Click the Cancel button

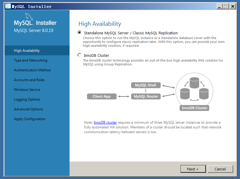(x=220, y=169)
